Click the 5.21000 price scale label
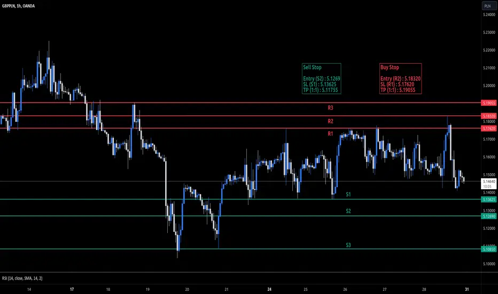The width and height of the screenshot is (498, 294). coord(489,68)
